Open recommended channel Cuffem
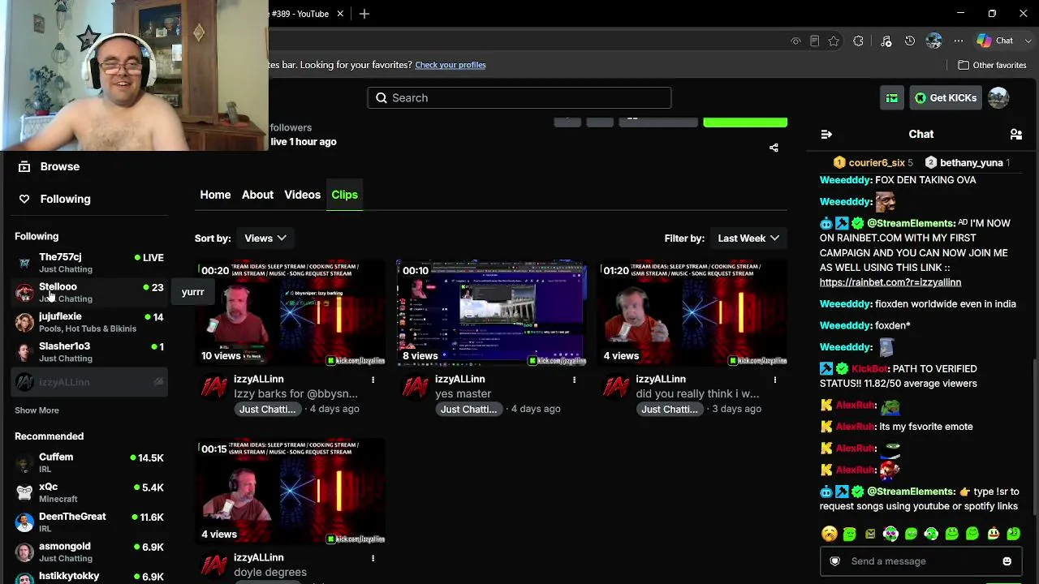The height and width of the screenshot is (584, 1039). pos(89,463)
